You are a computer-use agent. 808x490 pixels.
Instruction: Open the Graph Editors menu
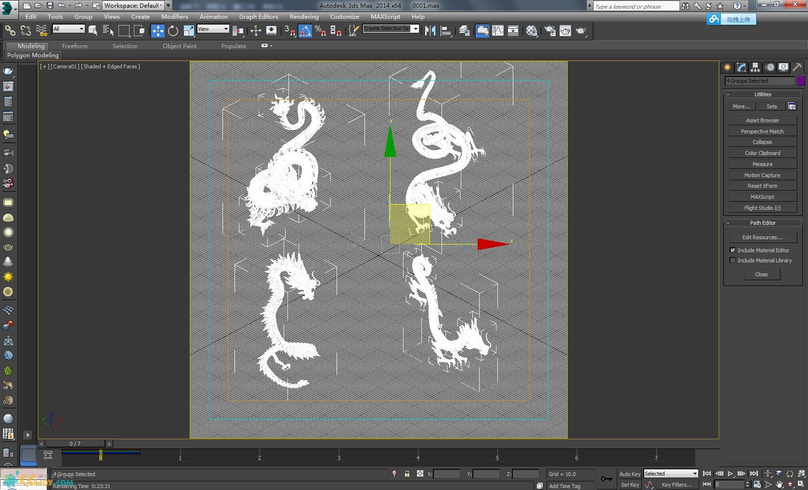pos(259,16)
